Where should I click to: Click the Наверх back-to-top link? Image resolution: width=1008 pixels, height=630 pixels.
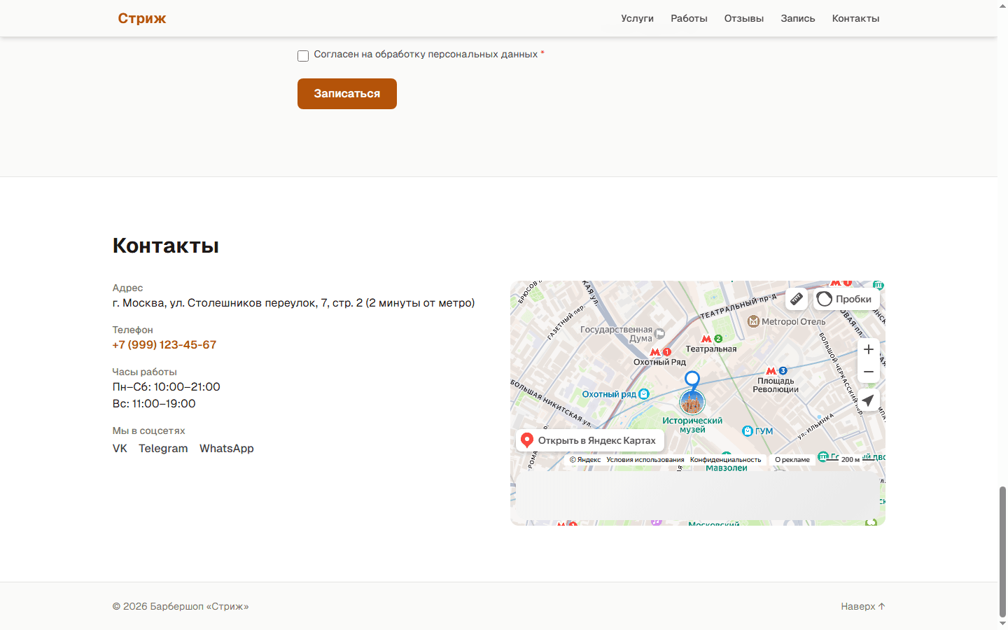coord(863,606)
